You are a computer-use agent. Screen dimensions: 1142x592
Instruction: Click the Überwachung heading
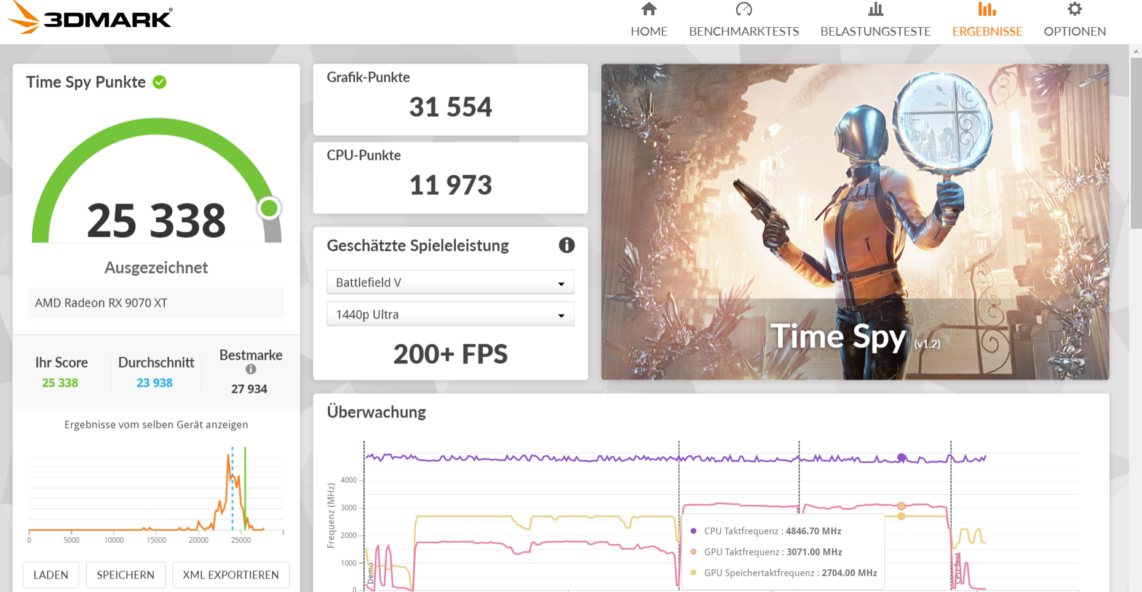pyautogui.click(x=376, y=412)
